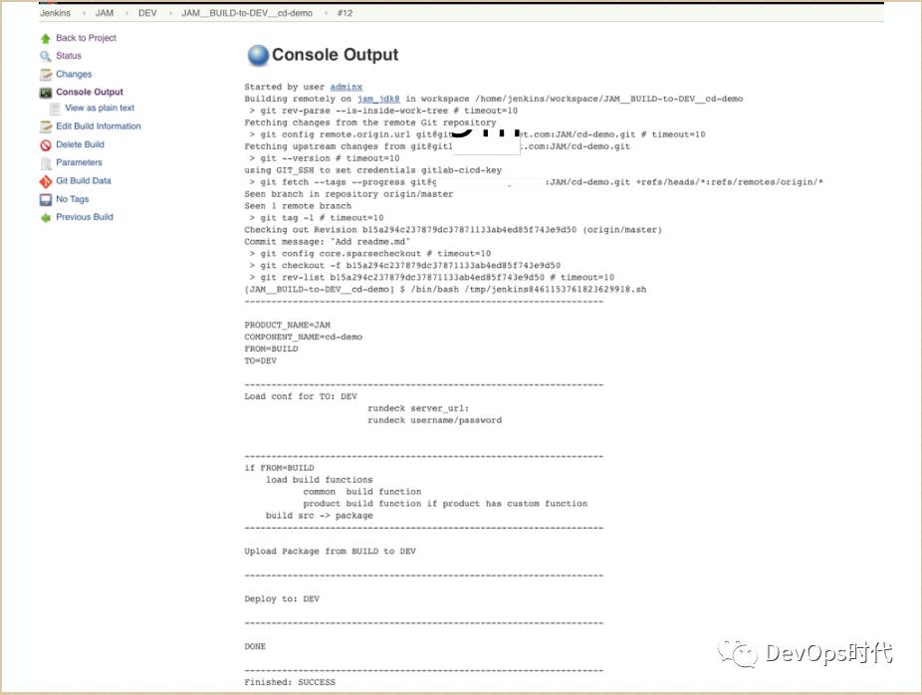The height and width of the screenshot is (695, 922).
Task: Click the 'Upload Package from BUILD to DEV' line
Action: [330, 551]
